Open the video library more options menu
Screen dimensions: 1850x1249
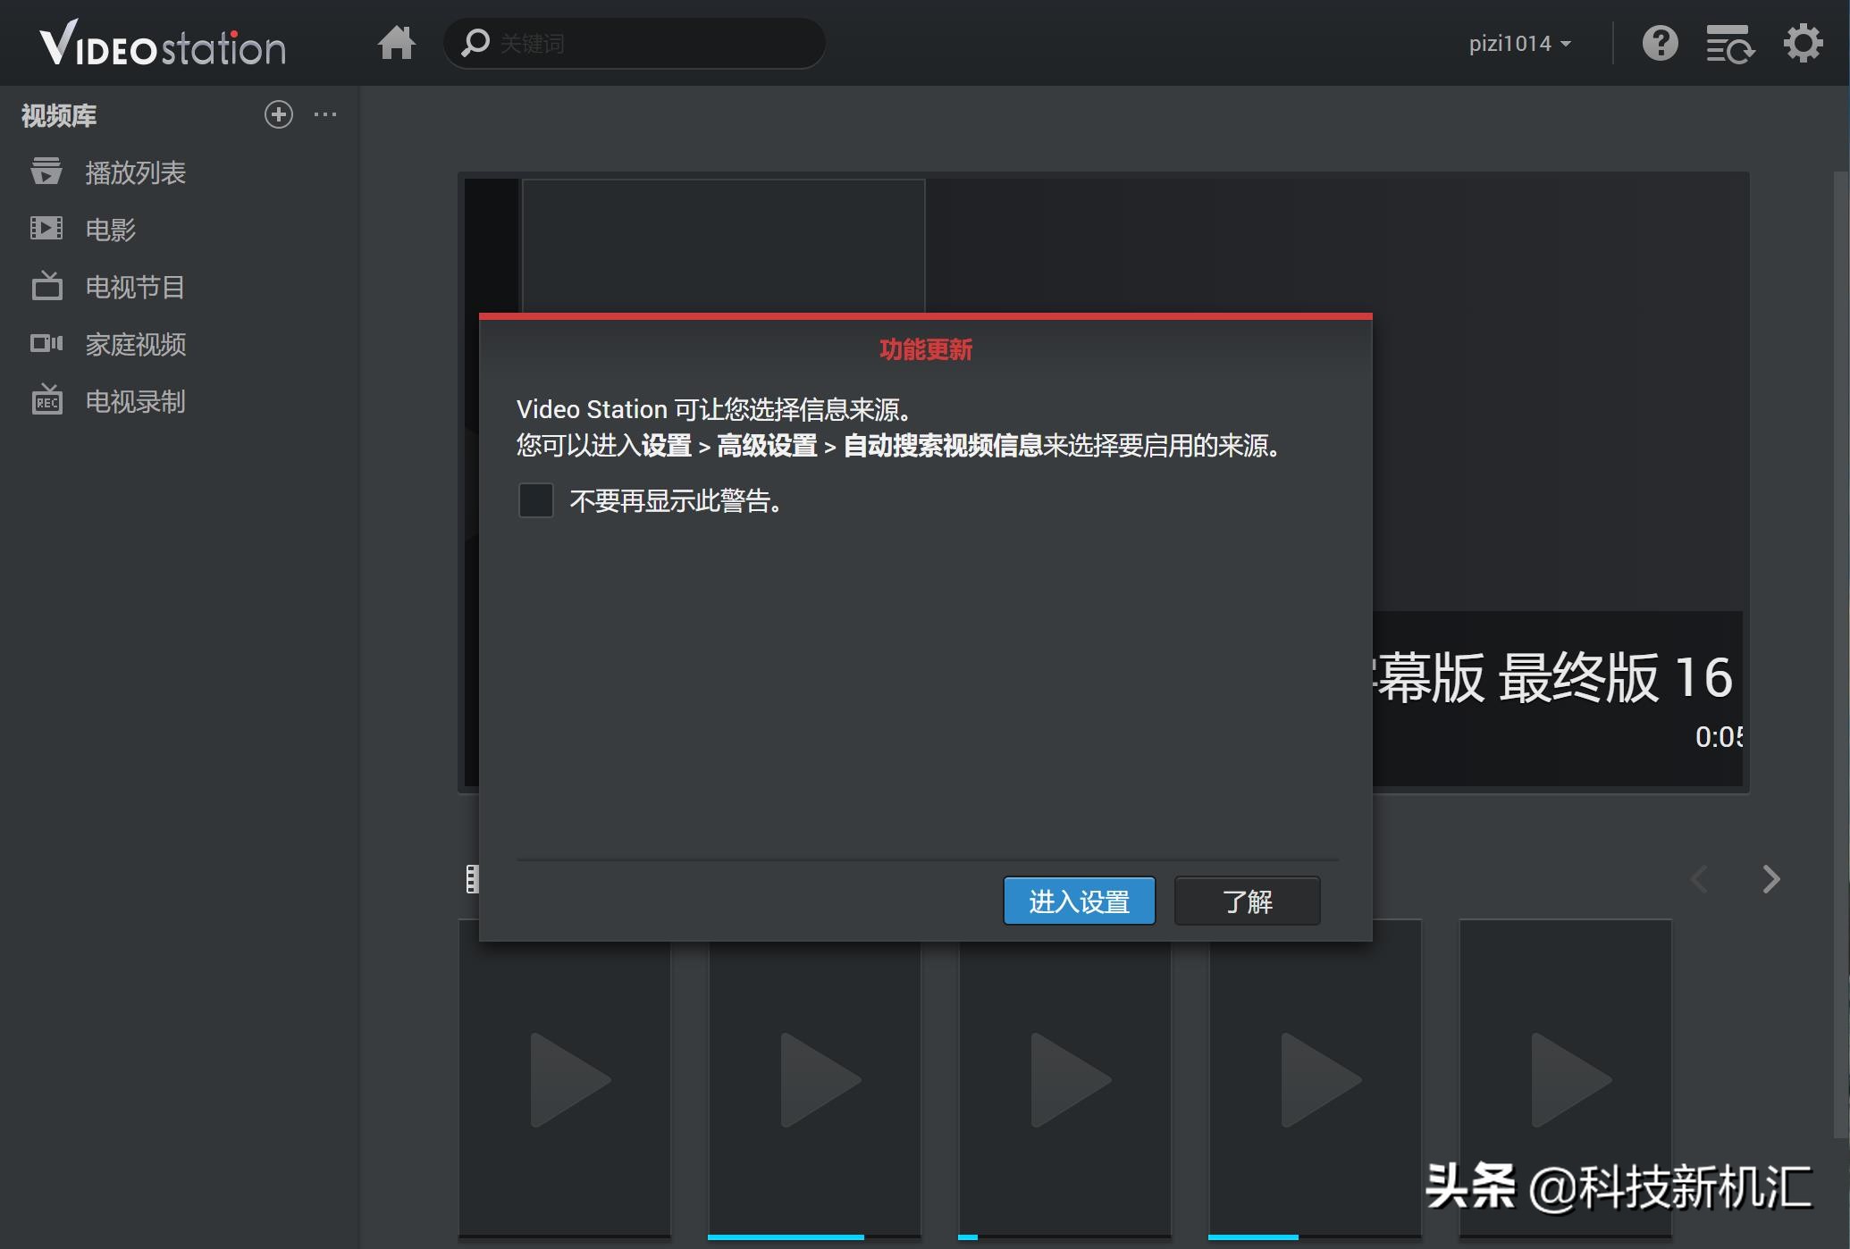pos(325,114)
